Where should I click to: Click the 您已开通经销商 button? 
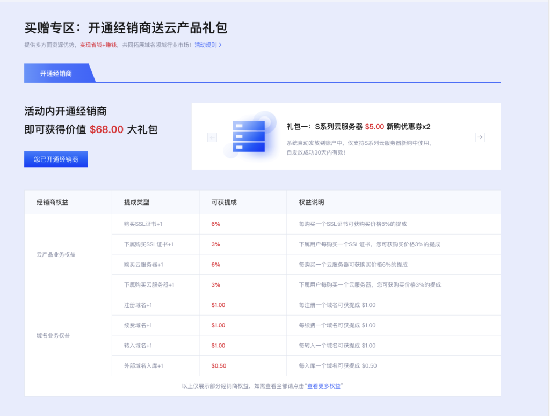[x=56, y=159]
